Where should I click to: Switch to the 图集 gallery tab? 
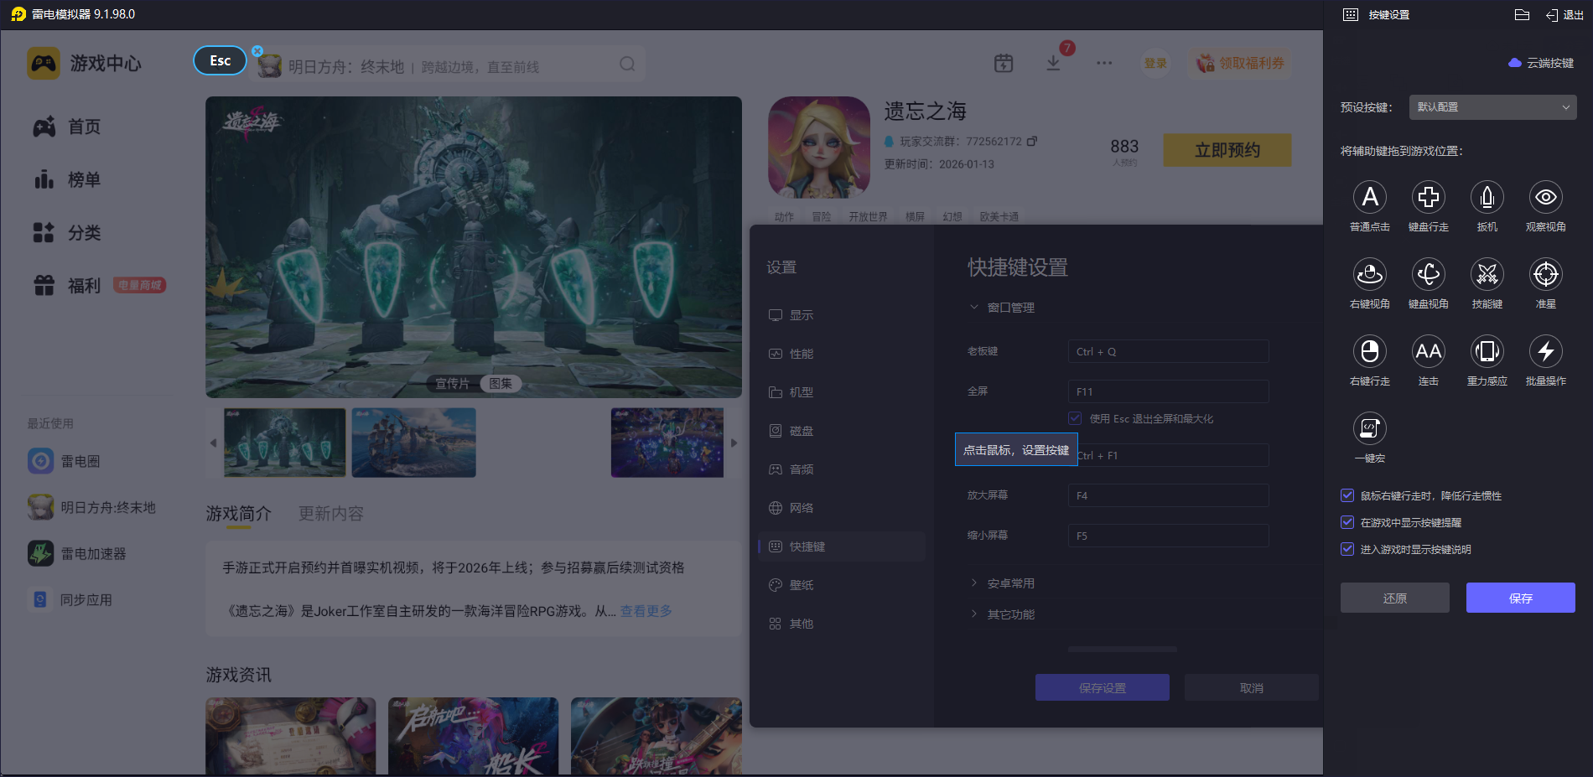coord(501,383)
